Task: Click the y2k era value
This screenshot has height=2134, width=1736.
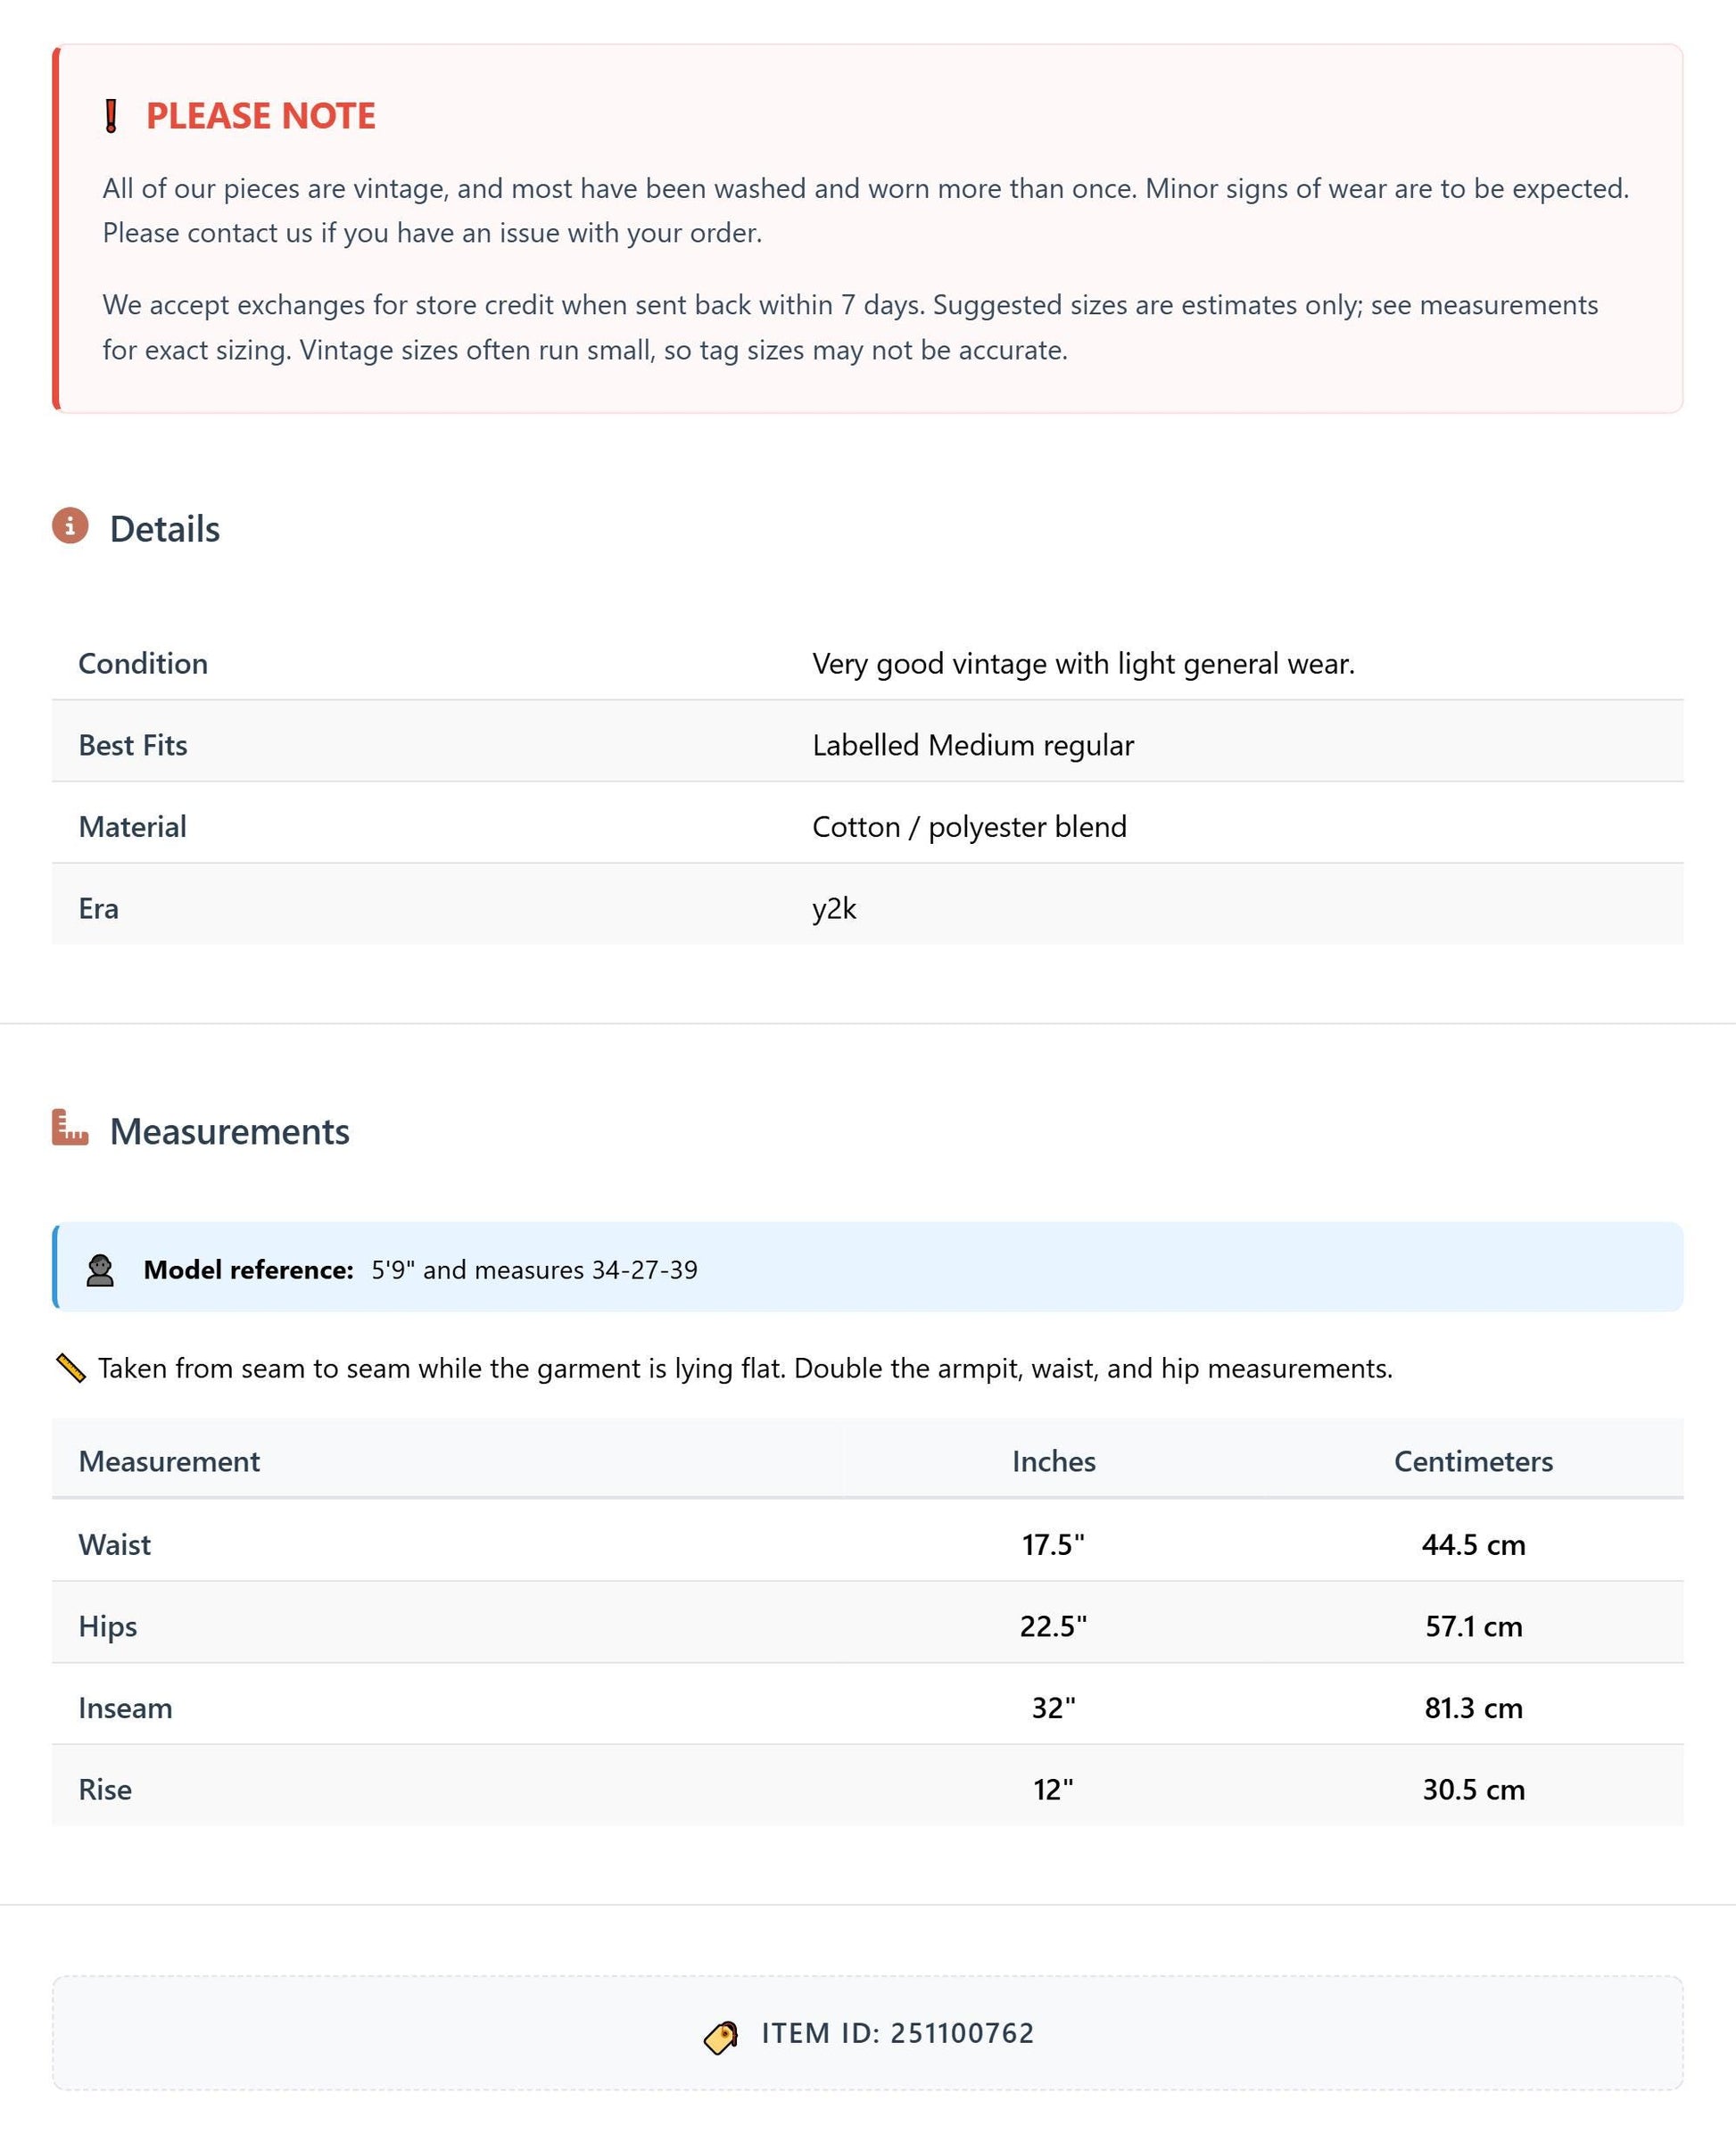Action: [x=834, y=909]
